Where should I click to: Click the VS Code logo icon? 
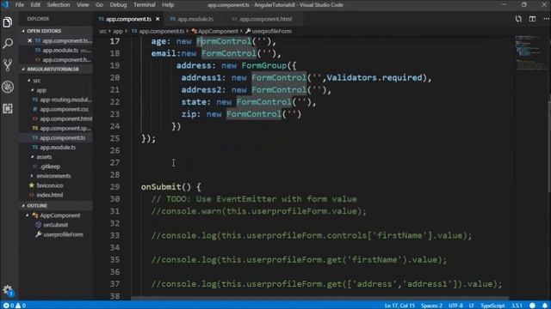click(x=5, y=4)
